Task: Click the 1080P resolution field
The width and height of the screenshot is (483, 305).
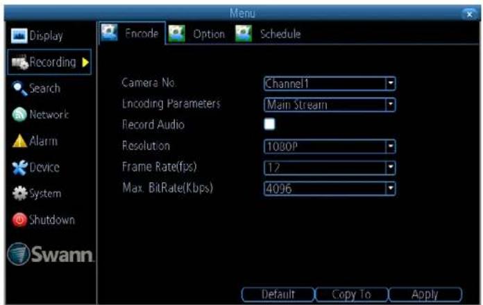Action: pos(330,146)
